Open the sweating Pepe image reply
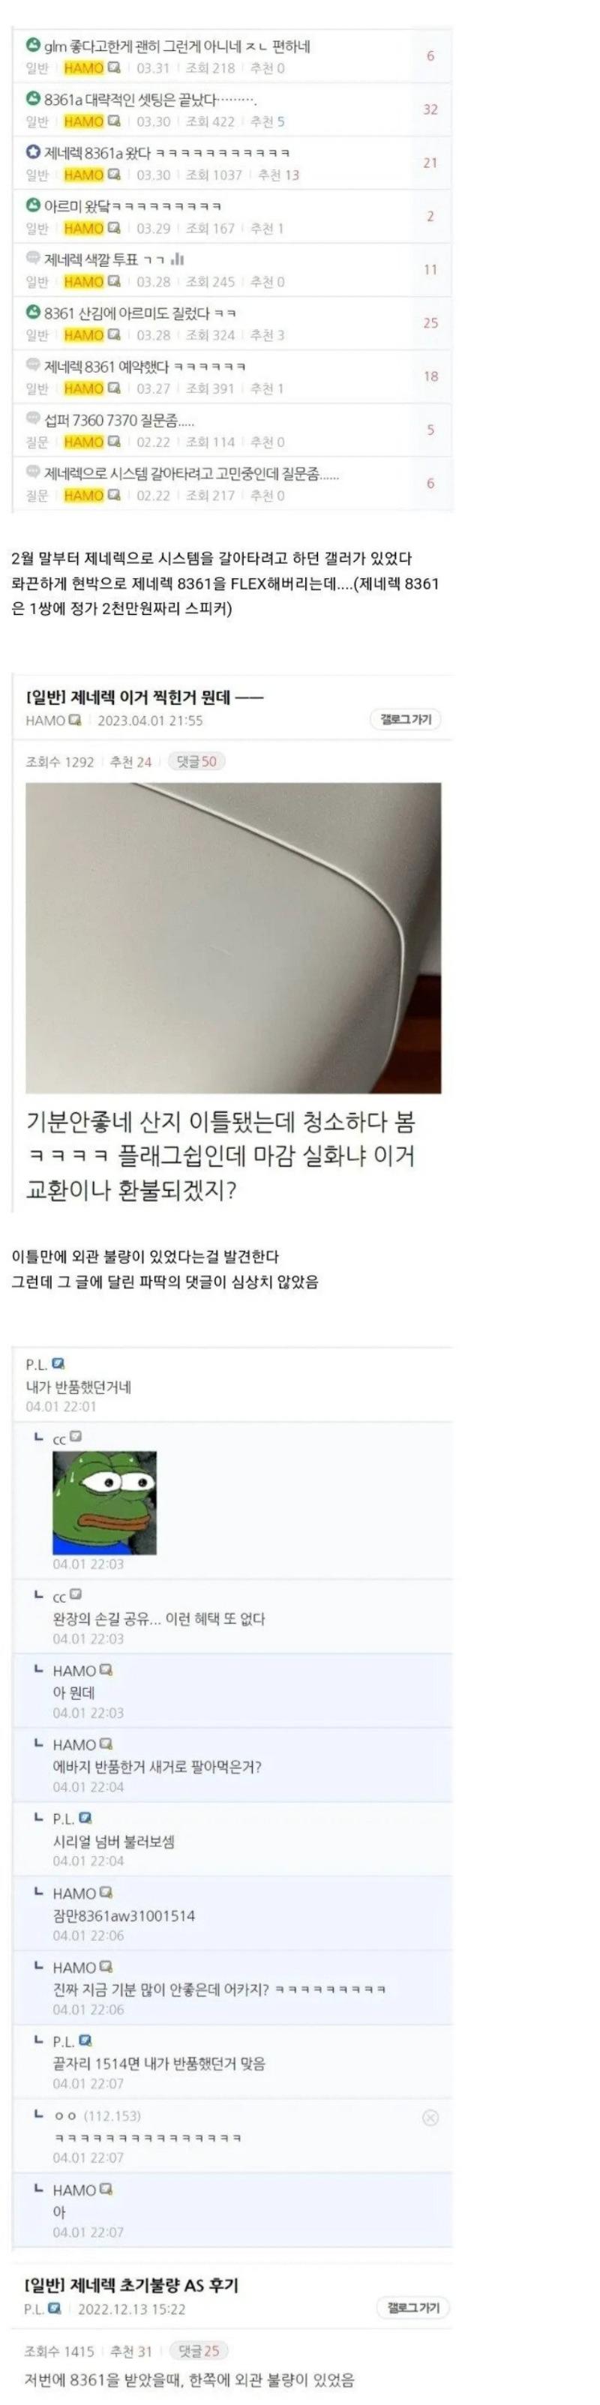Image resolution: width=600 pixels, height=2405 pixels. [x=104, y=1502]
